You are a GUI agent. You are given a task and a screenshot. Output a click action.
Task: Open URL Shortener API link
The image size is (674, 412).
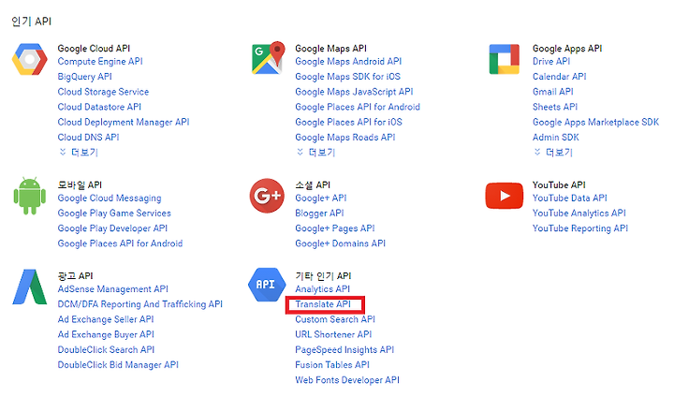coord(333,334)
